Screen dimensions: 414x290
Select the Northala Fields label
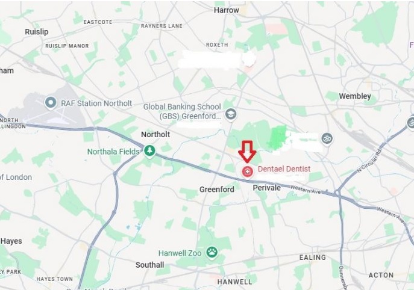(x=113, y=152)
